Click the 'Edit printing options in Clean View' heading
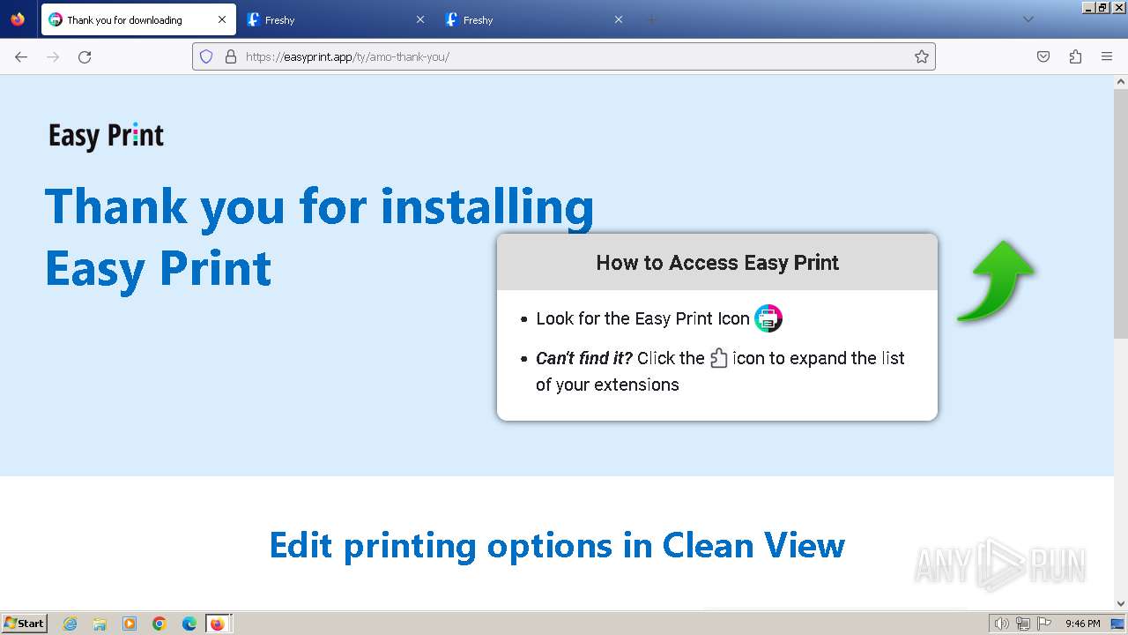 pos(557,545)
